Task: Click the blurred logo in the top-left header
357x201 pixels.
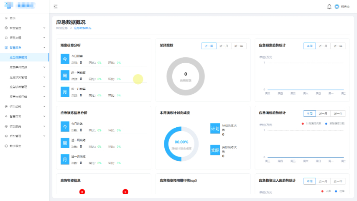Action: point(20,5)
